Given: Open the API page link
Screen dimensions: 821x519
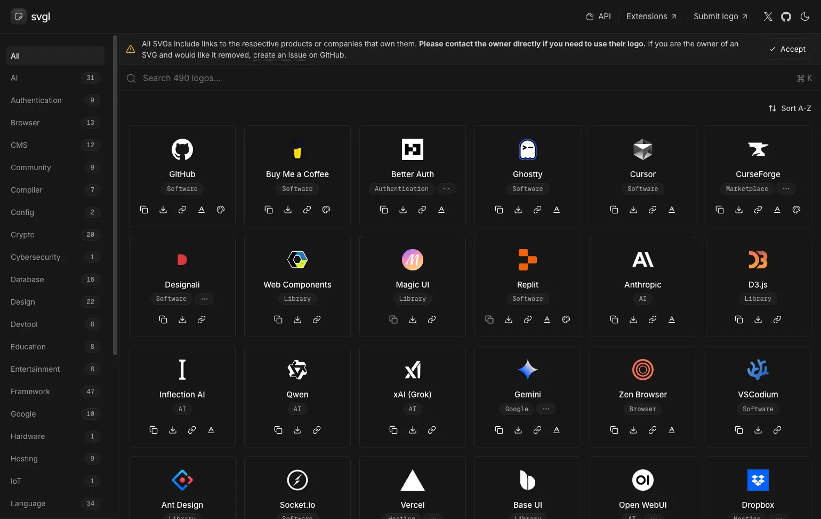Looking at the screenshot, I should coord(598,17).
